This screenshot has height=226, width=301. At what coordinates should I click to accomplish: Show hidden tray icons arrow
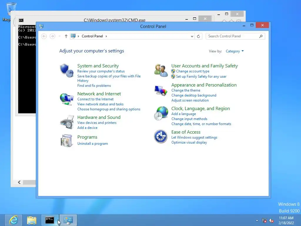(257, 220)
